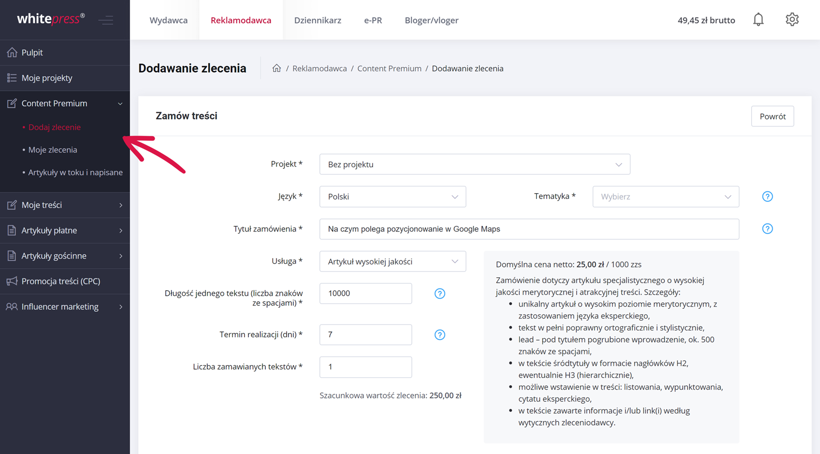Image resolution: width=820 pixels, height=454 pixels.
Task: Open settings via the gear icon
Action: [x=792, y=20]
